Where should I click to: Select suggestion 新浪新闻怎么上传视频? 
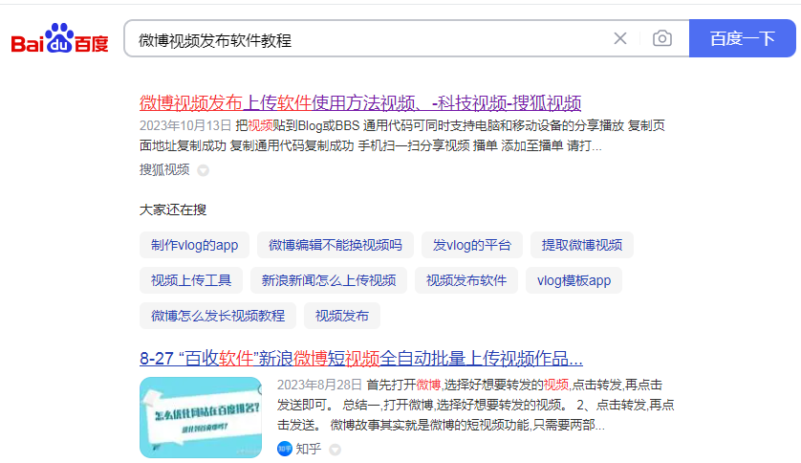[329, 280]
